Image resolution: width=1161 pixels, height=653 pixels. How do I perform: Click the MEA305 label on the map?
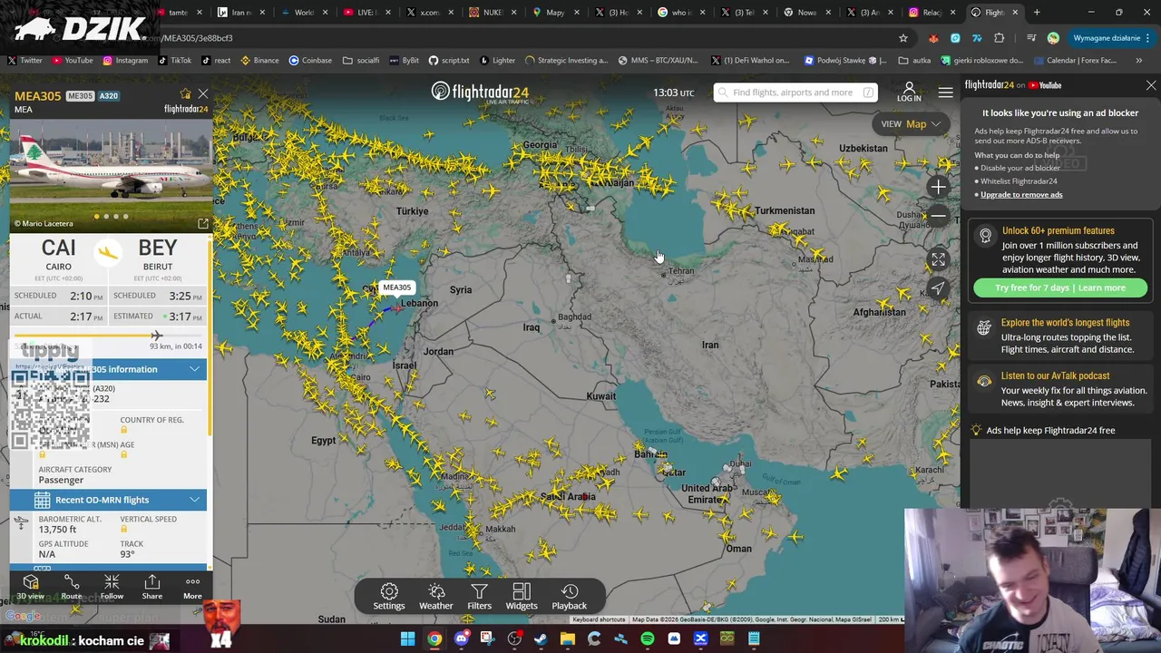(396, 288)
